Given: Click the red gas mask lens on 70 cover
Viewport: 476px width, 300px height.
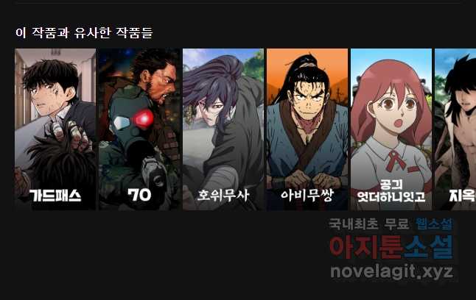Looking at the screenshot, I should click(x=144, y=119).
